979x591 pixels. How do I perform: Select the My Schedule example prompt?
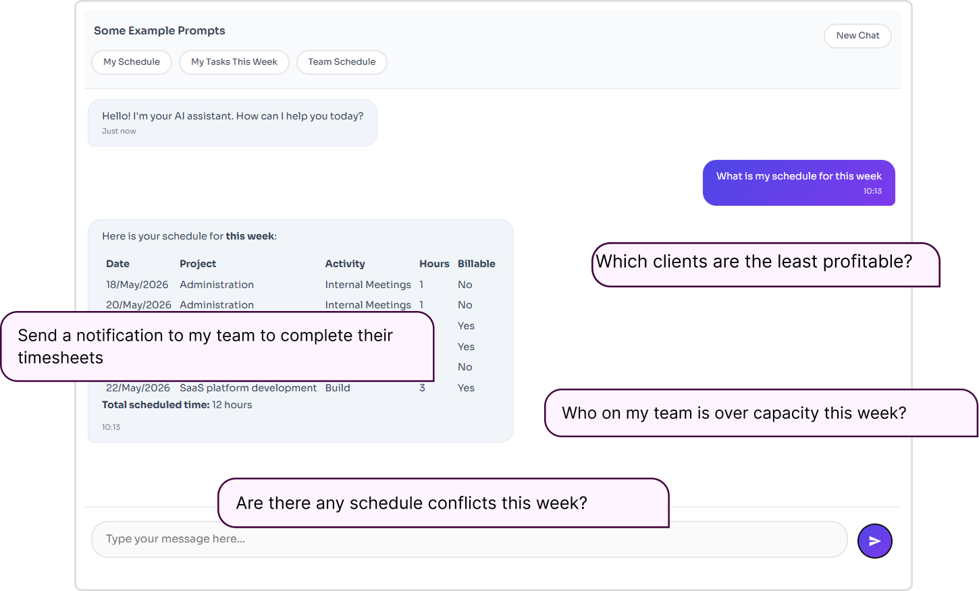click(132, 62)
